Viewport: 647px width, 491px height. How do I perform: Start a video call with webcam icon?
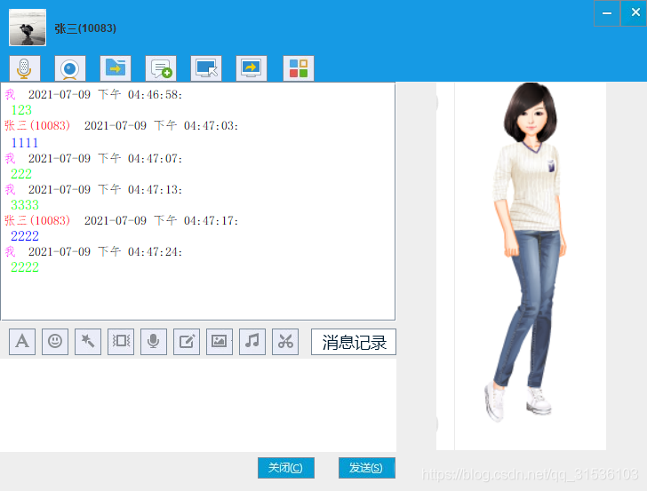coord(70,68)
